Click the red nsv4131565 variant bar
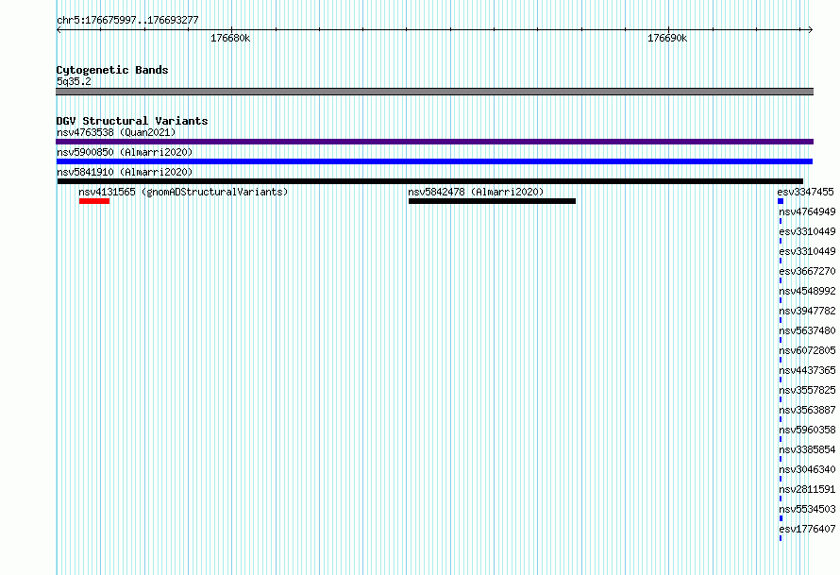Viewport: 840px width, 575px height. point(94,201)
